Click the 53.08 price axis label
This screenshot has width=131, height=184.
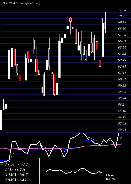tap(122, 124)
